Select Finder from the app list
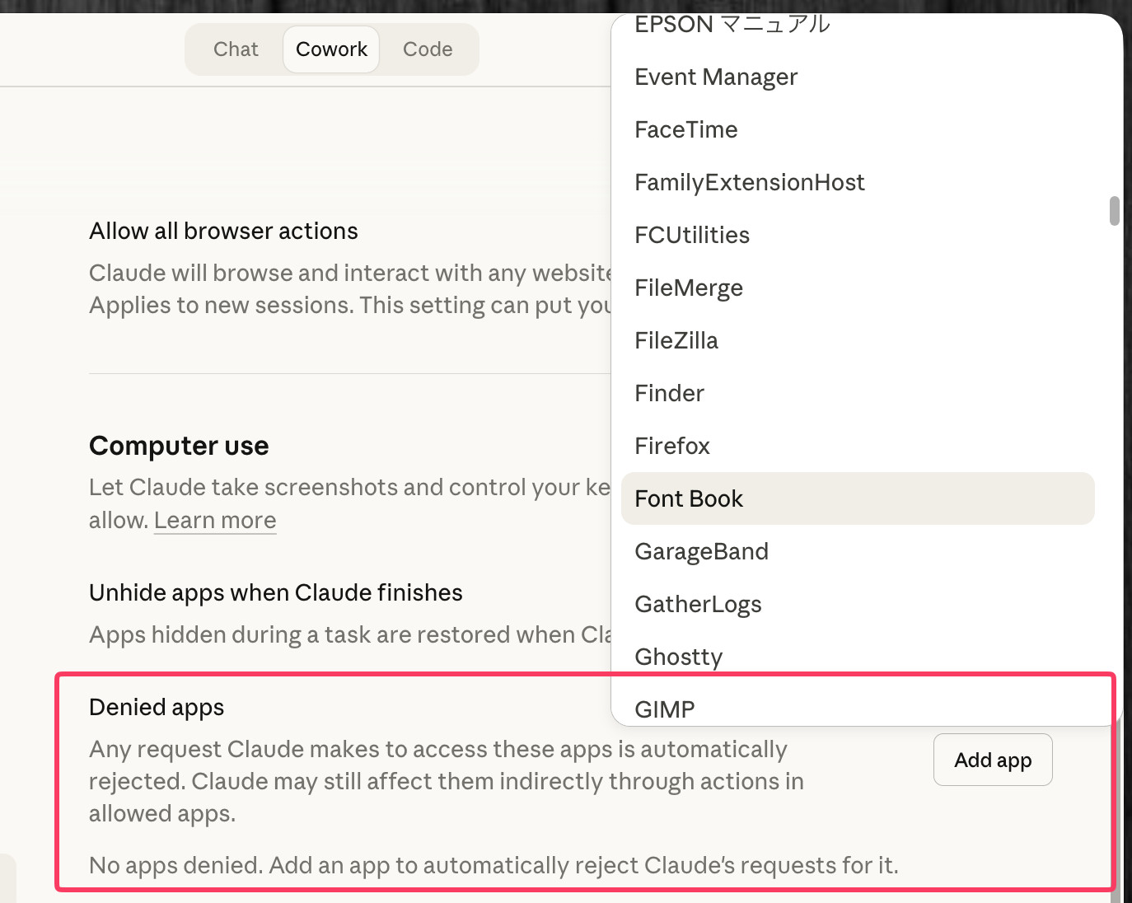This screenshot has height=903, width=1132. 669,393
